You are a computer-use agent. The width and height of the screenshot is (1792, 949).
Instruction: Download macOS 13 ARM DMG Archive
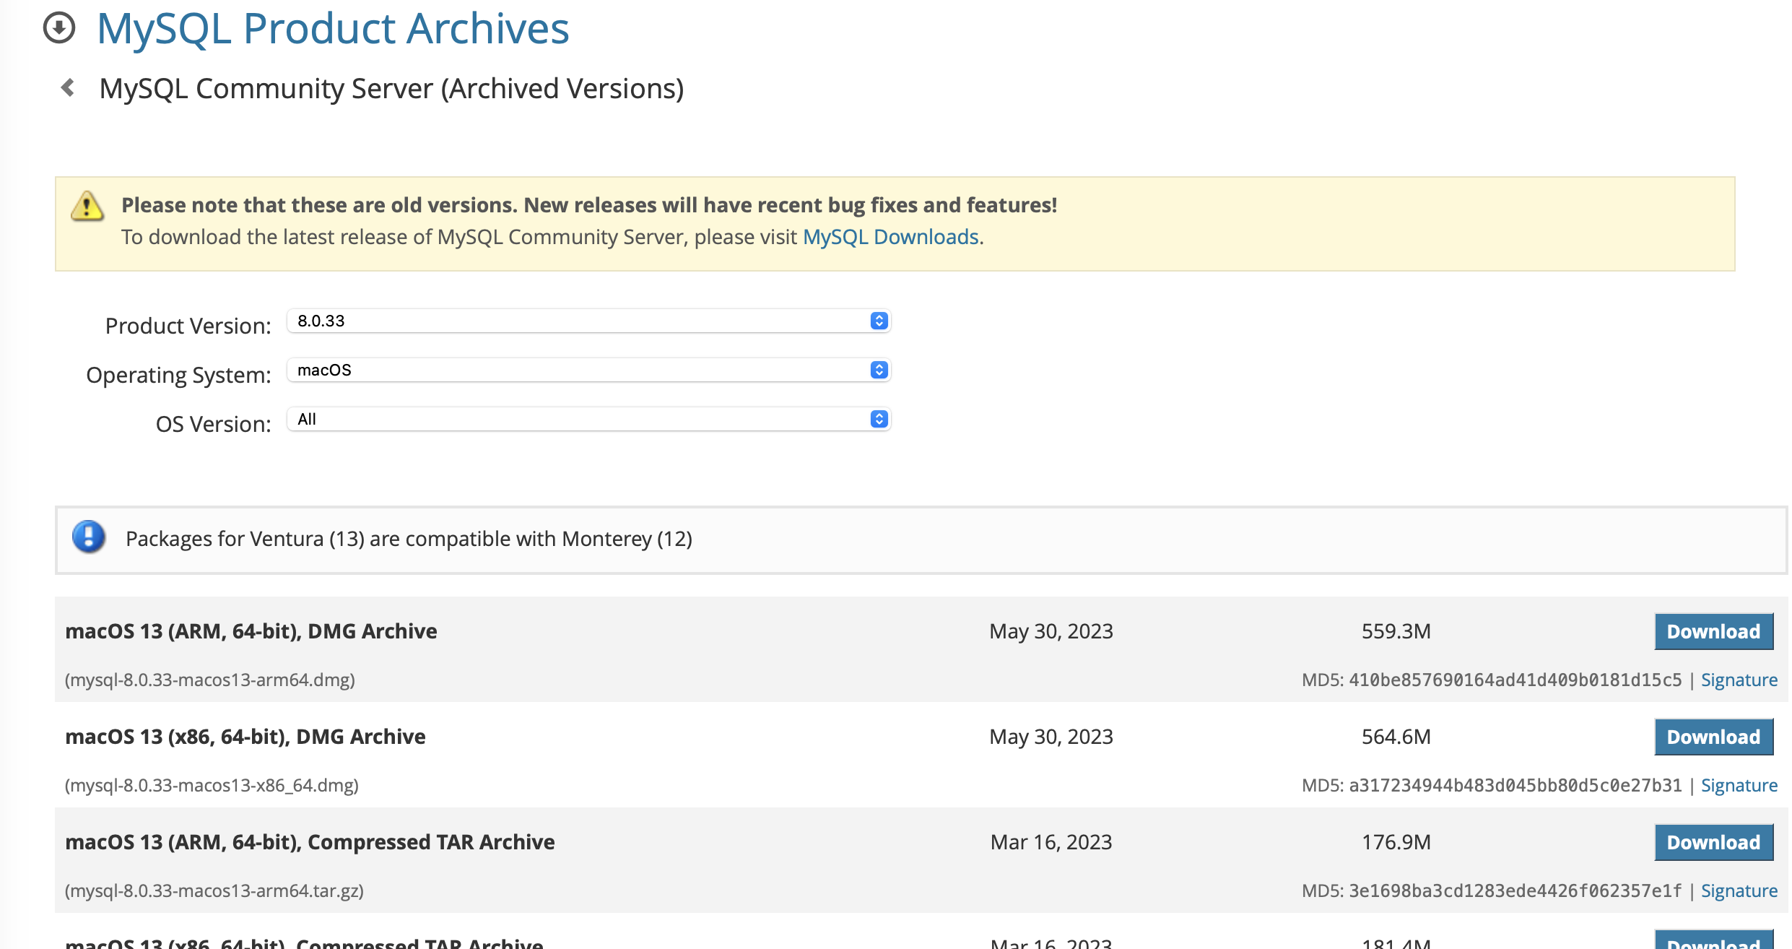coord(1713,632)
